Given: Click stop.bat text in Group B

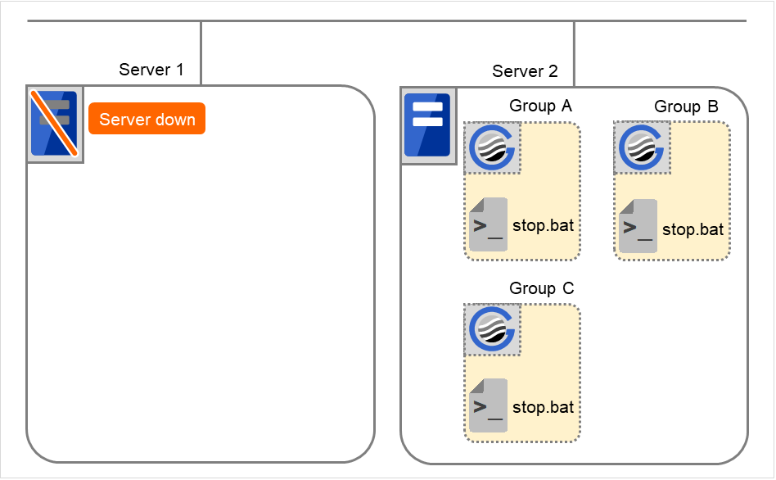Looking at the screenshot, I should coord(693,229).
